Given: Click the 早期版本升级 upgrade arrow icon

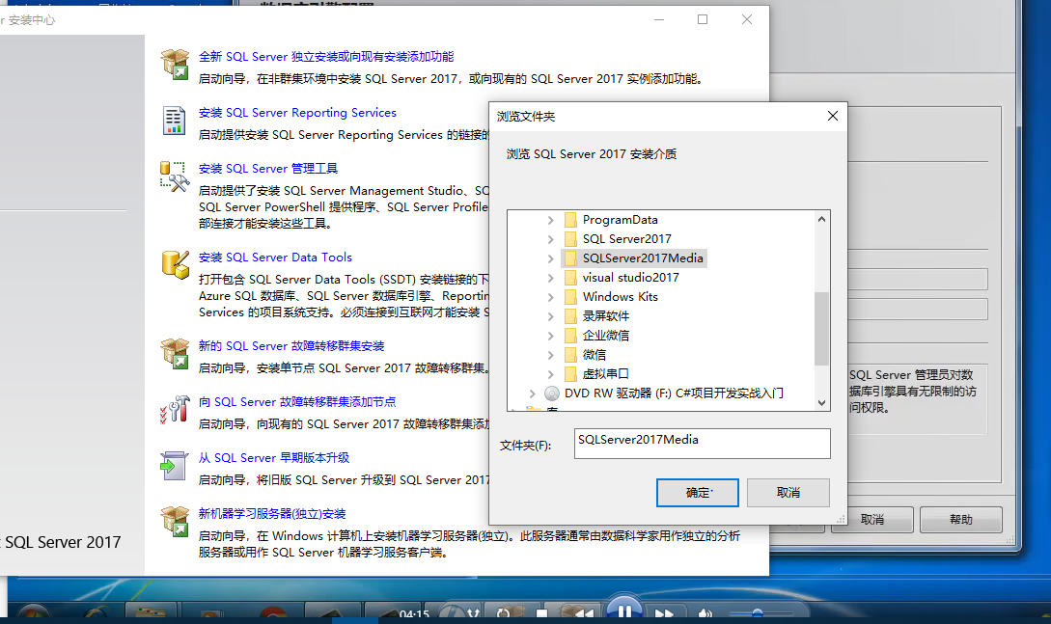Looking at the screenshot, I should pyautogui.click(x=174, y=465).
